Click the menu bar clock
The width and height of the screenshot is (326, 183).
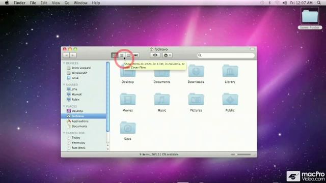click(301, 3)
